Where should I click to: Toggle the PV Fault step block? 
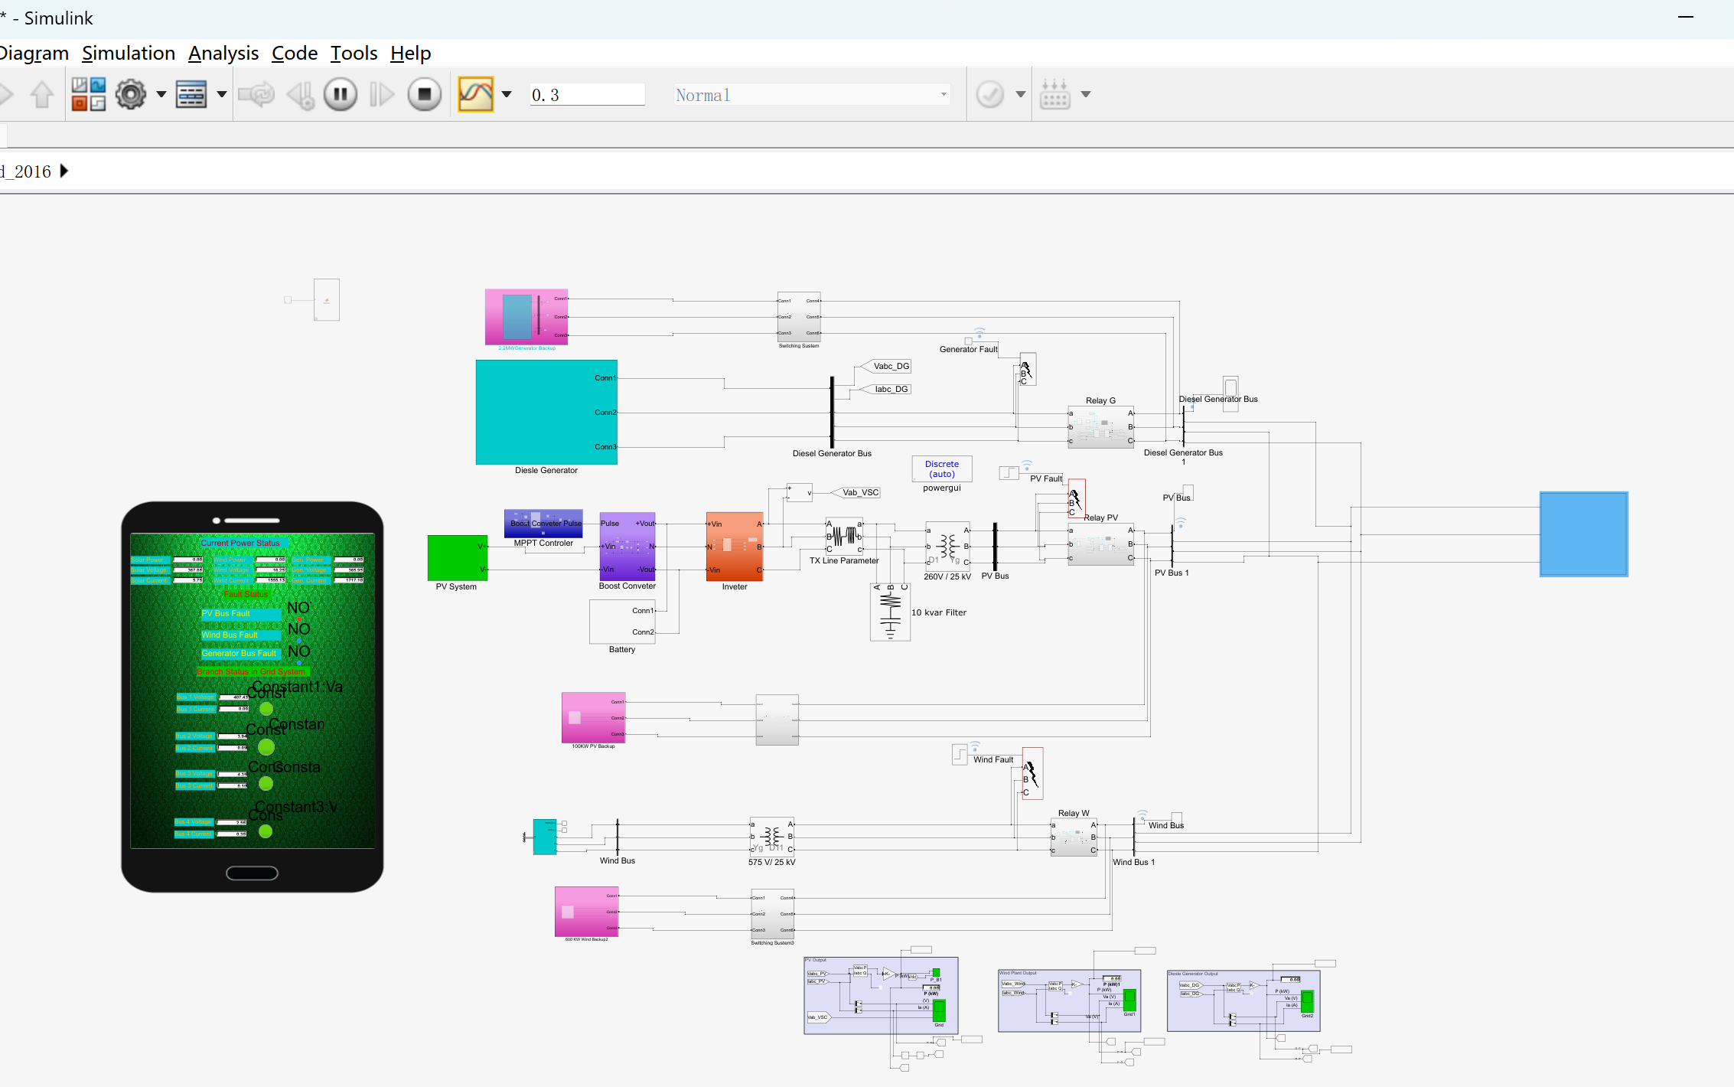pyautogui.click(x=1009, y=472)
